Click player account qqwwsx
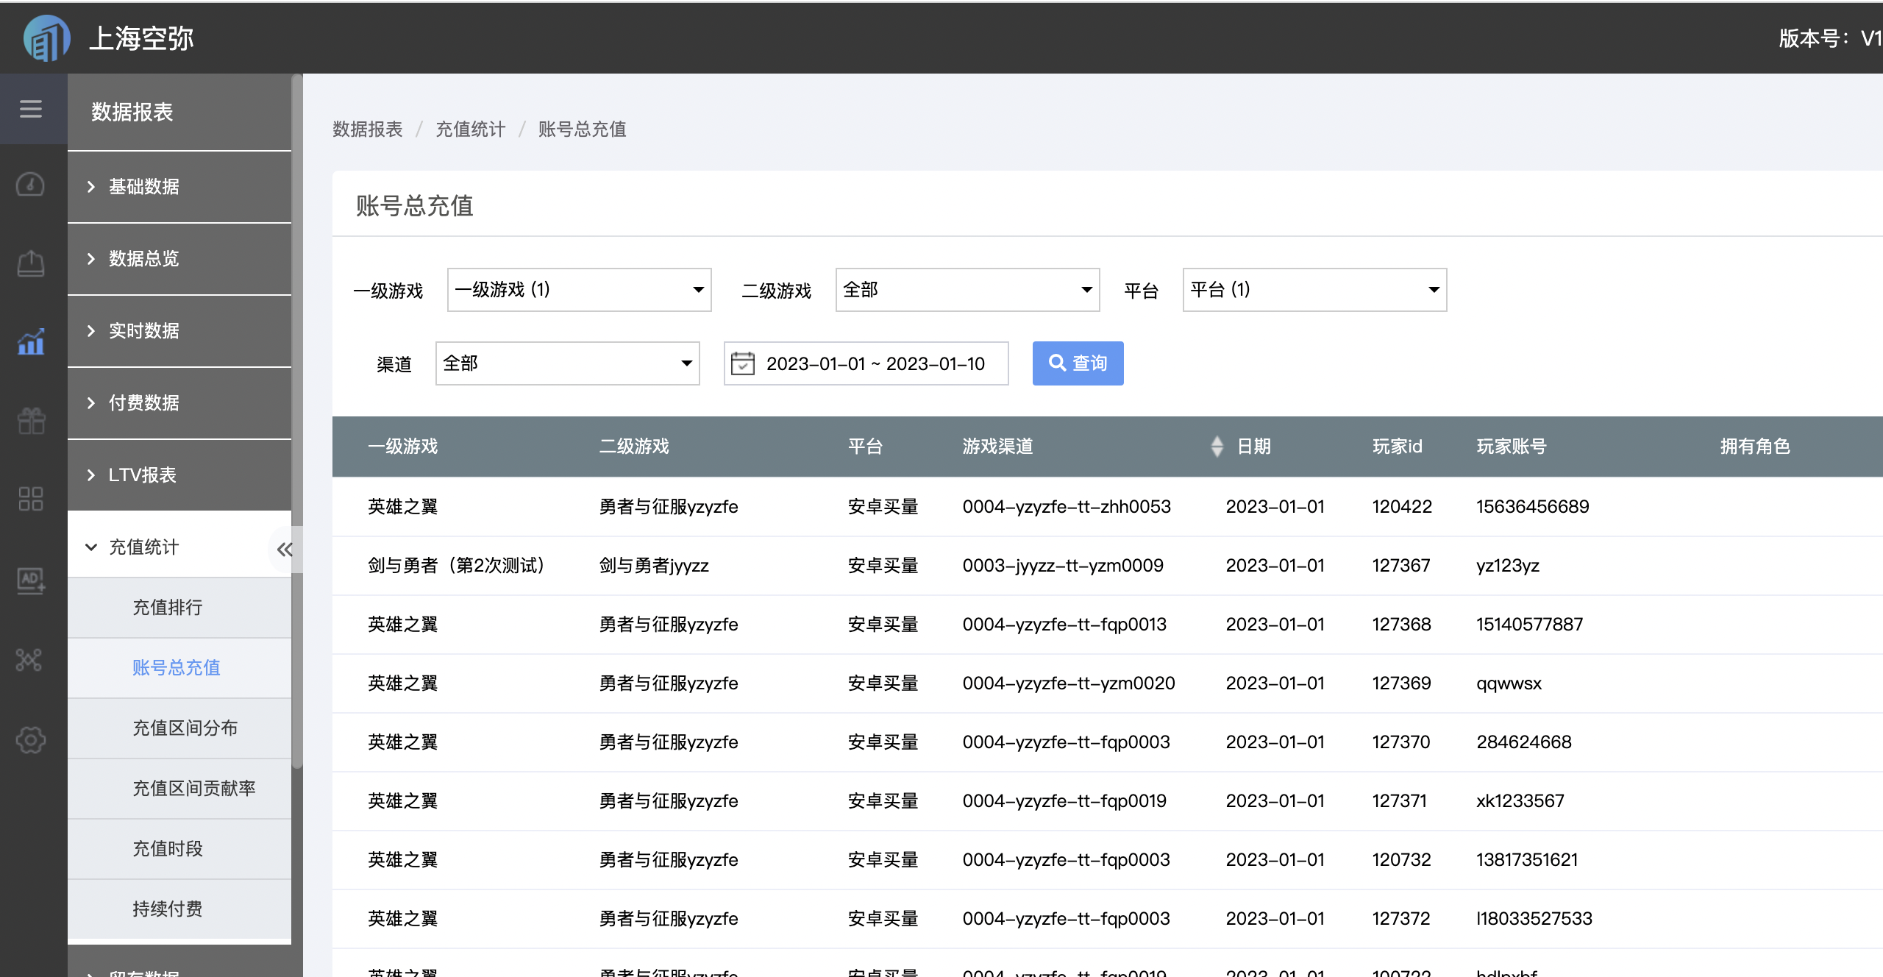The image size is (1883, 977). click(x=1509, y=683)
